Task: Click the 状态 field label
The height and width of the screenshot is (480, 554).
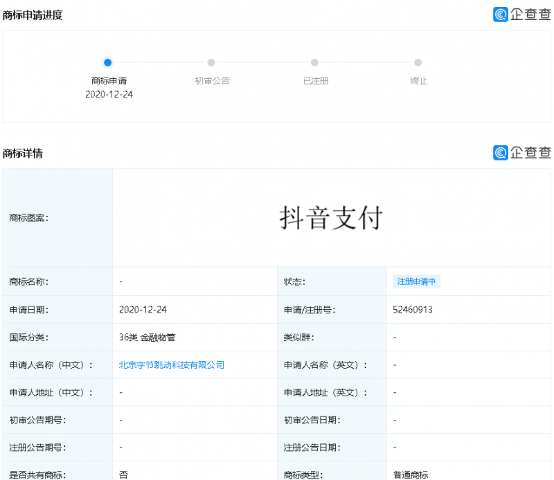Action: tap(295, 281)
